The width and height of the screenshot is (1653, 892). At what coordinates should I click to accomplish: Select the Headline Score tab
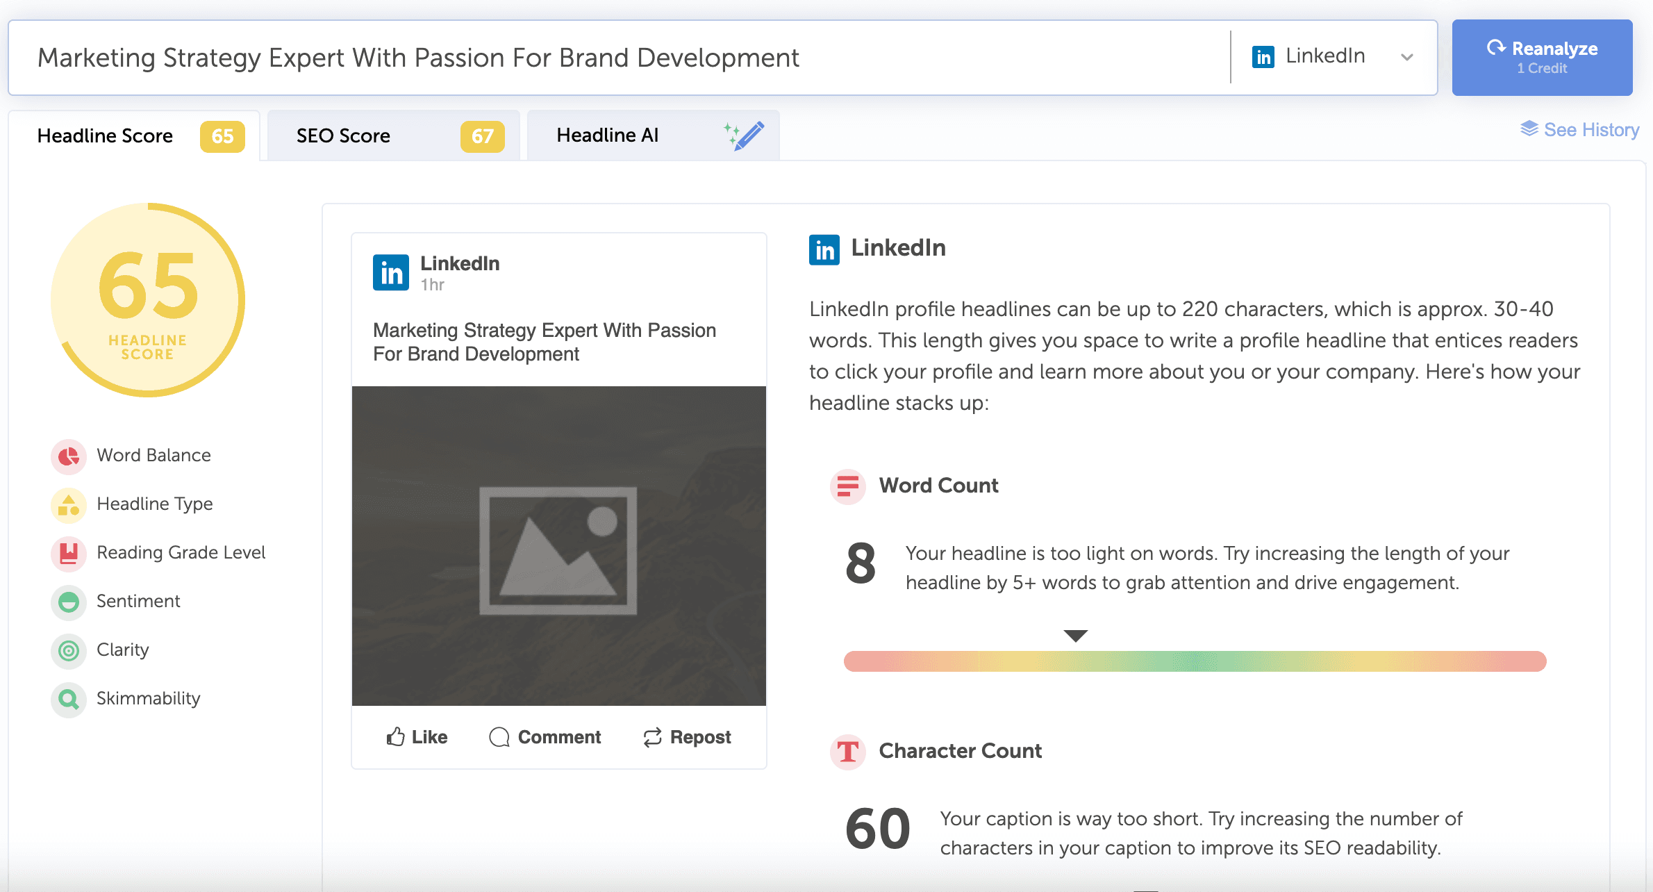pos(106,136)
